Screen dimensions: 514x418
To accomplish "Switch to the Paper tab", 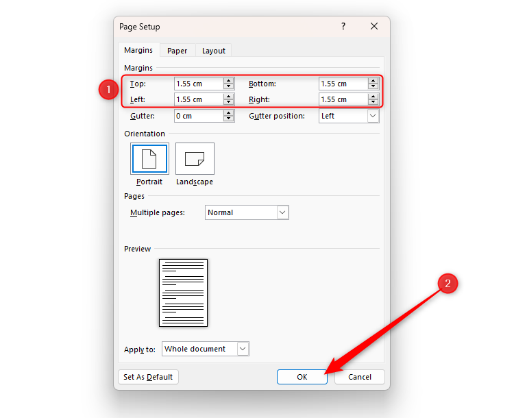I will tap(177, 51).
